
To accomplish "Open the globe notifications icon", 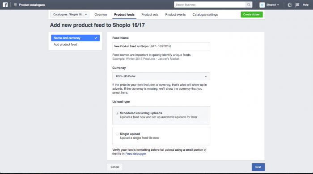I will coord(290,5).
